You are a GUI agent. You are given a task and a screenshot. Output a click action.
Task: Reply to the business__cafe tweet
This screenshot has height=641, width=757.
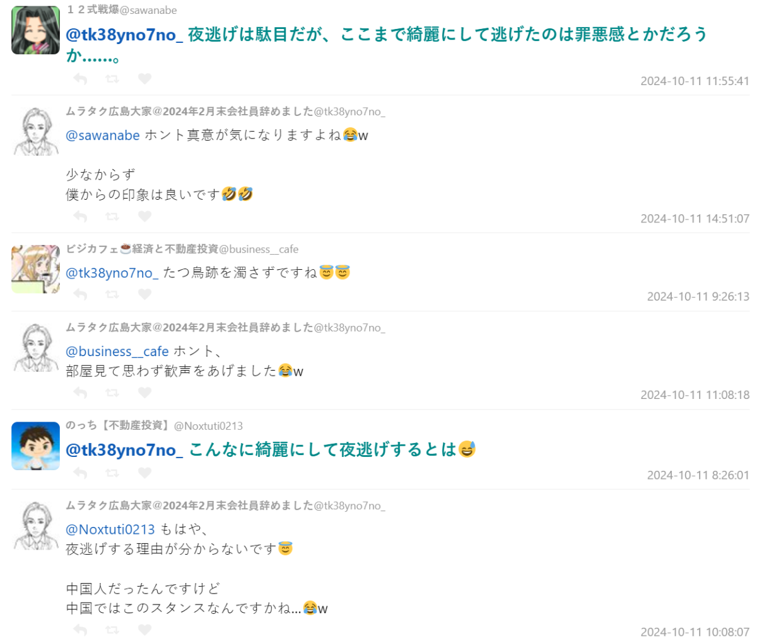coord(80,294)
